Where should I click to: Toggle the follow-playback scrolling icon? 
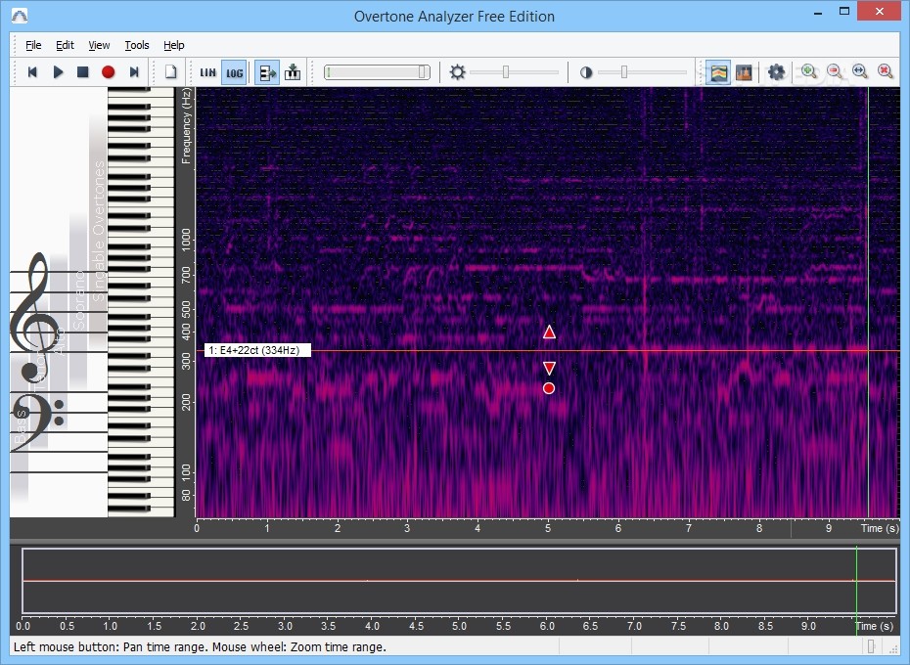tap(267, 72)
